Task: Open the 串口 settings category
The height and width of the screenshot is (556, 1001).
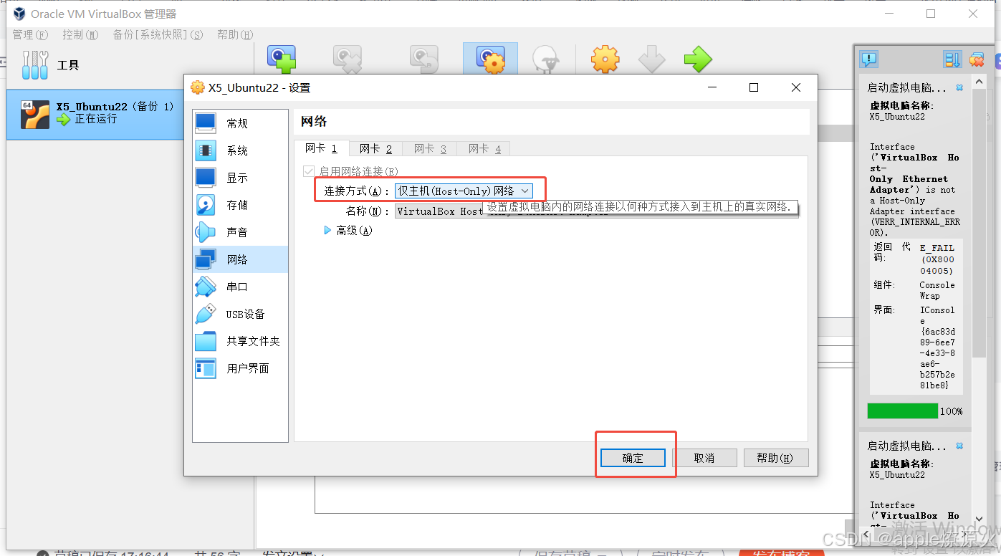Action: [x=241, y=287]
